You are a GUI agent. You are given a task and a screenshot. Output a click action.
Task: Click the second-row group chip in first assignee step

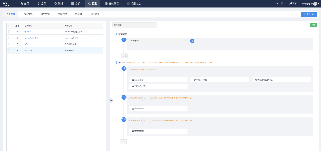coord(158,86)
